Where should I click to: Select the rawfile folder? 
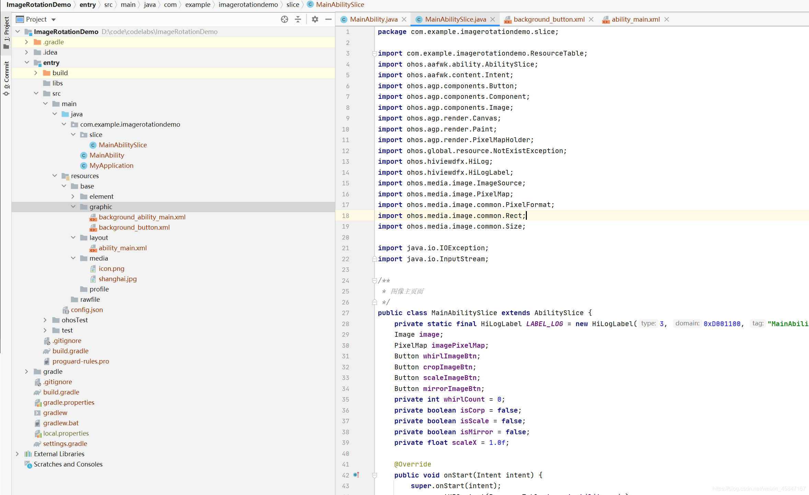click(90, 299)
